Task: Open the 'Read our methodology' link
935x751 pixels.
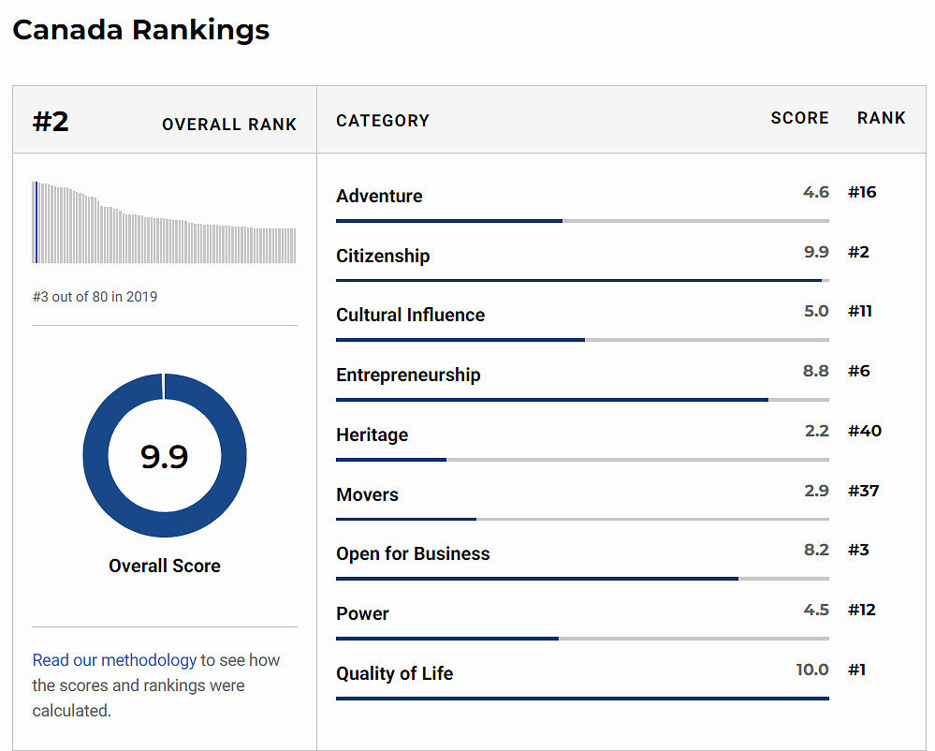Action: click(114, 660)
